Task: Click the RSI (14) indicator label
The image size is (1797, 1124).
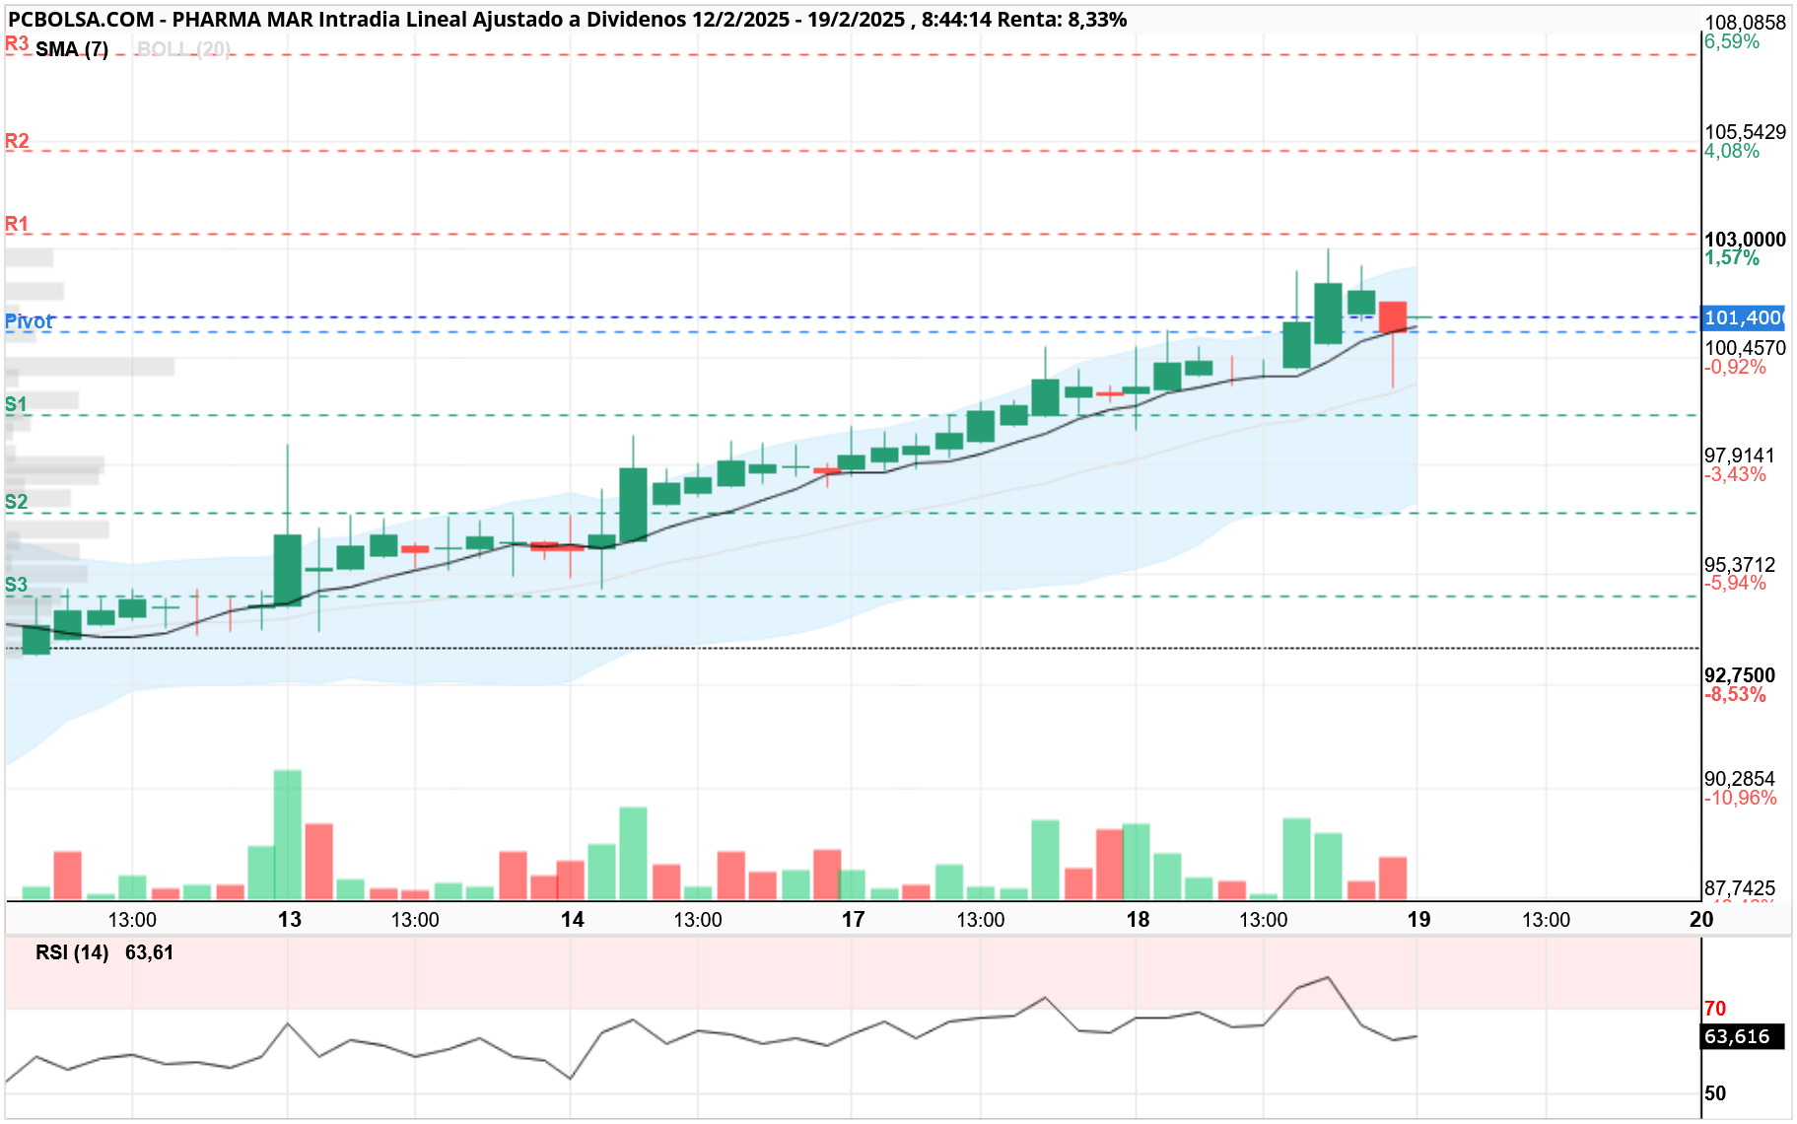Action: coord(72,952)
